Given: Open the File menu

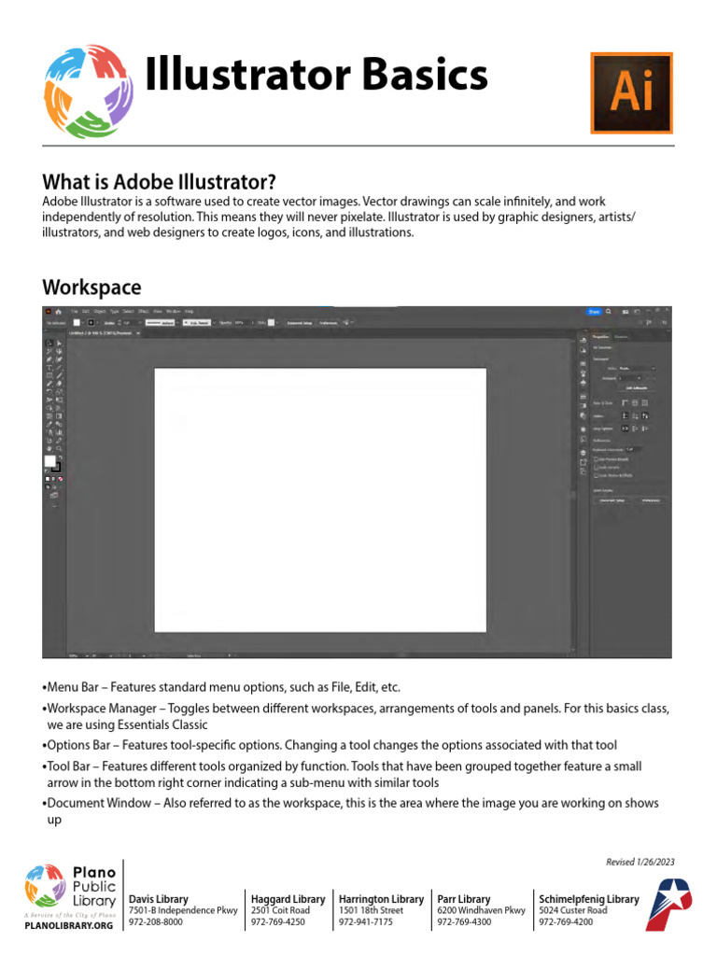Looking at the screenshot, I should (75, 311).
